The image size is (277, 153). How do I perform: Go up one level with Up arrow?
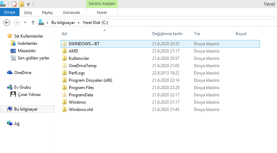point(33,23)
